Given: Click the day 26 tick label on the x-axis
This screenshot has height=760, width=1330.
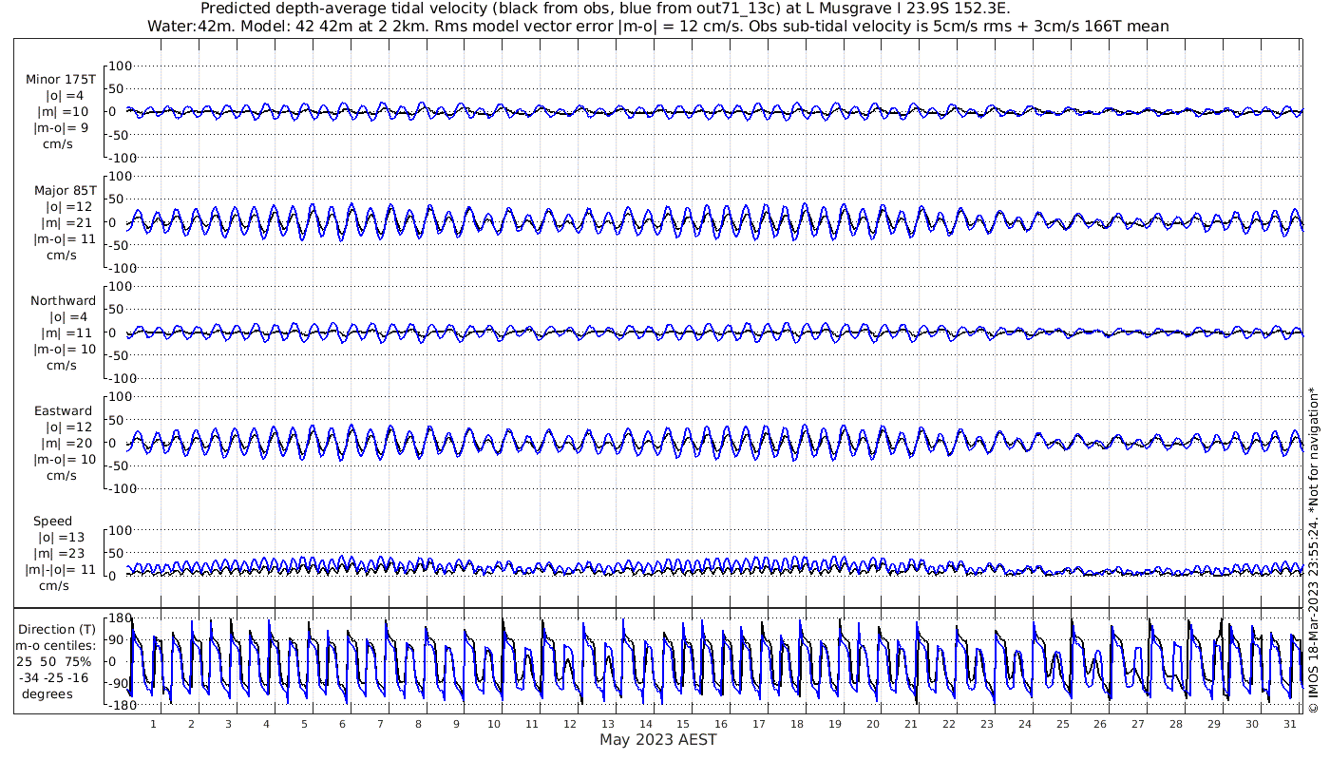Looking at the screenshot, I should 1100,724.
